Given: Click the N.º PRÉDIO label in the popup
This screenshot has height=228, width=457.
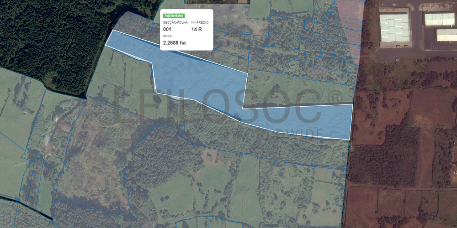Looking at the screenshot, I should (200, 22).
